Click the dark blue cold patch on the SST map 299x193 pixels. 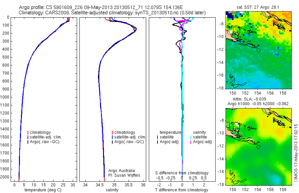tap(230, 16)
